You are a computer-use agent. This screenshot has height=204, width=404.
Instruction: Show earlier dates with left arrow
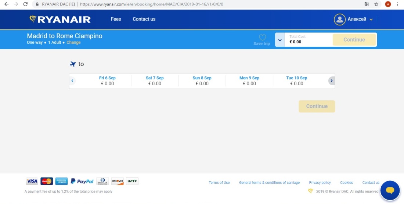pyautogui.click(x=72, y=81)
